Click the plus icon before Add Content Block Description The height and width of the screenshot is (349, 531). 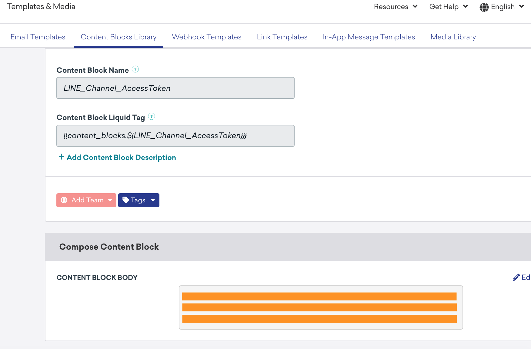pyautogui.click(x=62, y=157)
